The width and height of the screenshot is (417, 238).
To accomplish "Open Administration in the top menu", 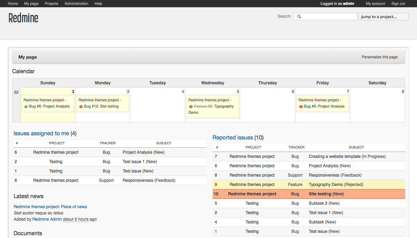I will point(76,3).
